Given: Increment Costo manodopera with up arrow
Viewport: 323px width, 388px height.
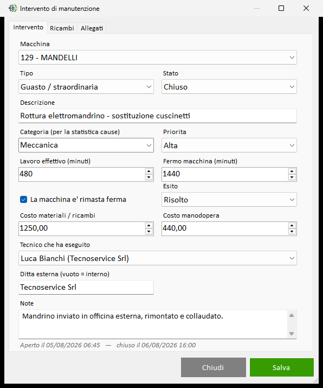Looking at the screenshot, I should 292,225.
